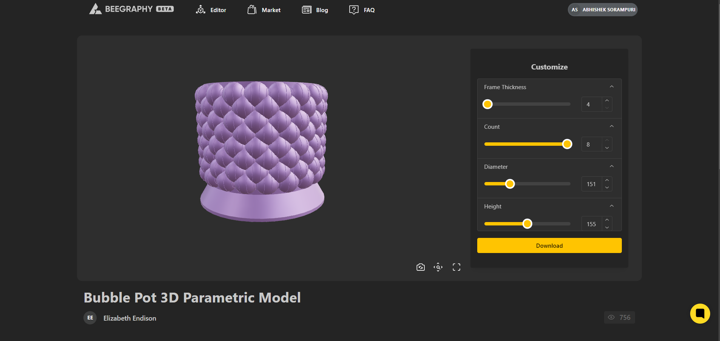The image size is (720, 341).
Task: Open Elizabeth Endison author profile
Action: [x=130, y=318]
